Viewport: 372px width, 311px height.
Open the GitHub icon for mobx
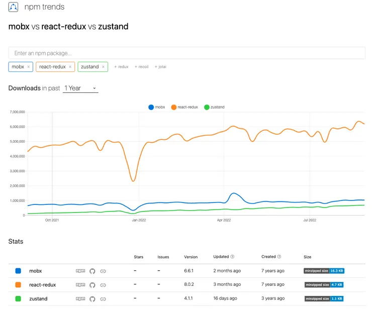pos(92,271)
